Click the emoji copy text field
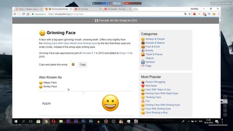Viewport: 233px width, 131px height. pyautogui.click(x=73, y=64)
